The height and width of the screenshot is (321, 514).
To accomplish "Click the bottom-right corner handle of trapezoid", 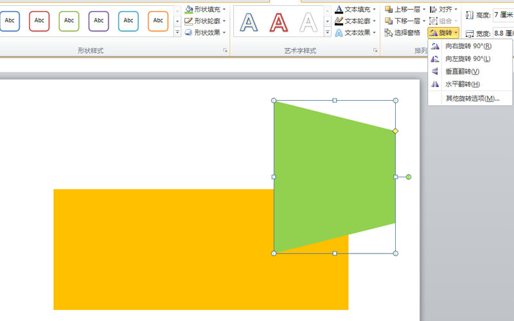I will point(396,253).
